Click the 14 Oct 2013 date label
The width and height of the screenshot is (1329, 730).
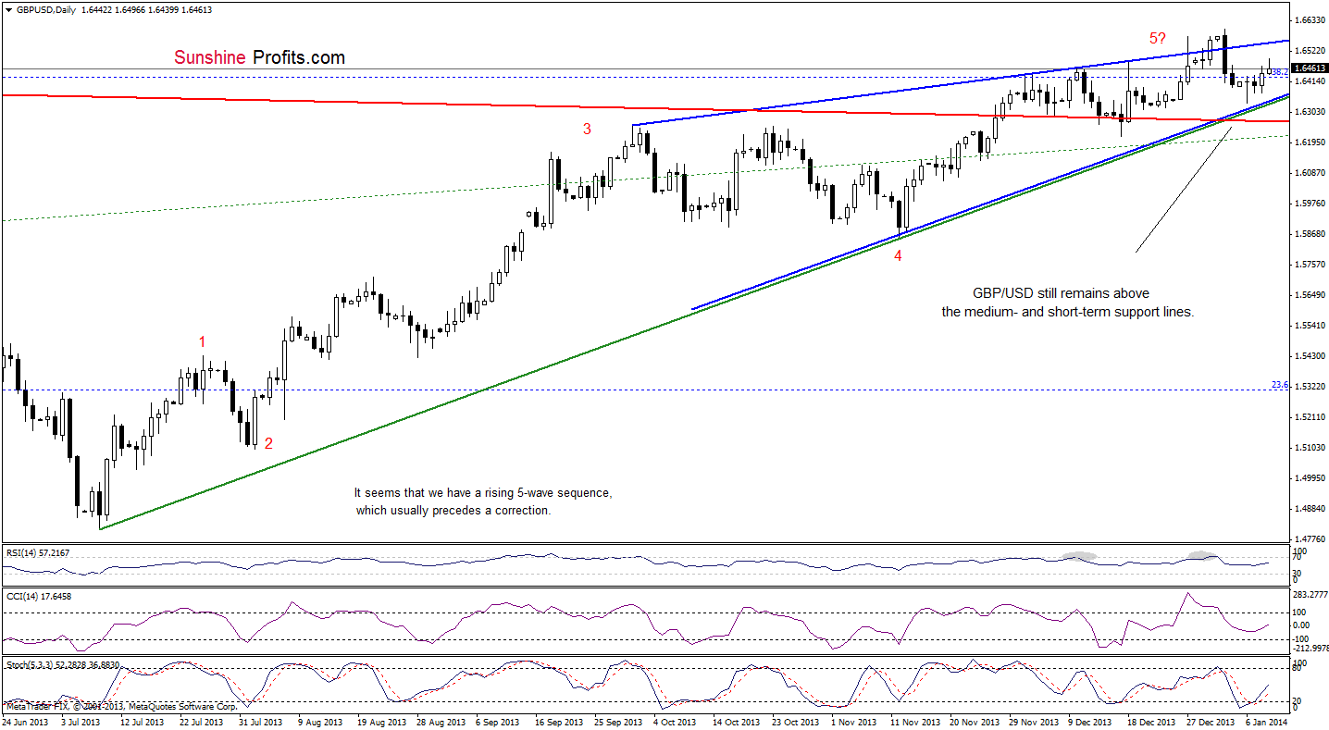pos(735,721)
